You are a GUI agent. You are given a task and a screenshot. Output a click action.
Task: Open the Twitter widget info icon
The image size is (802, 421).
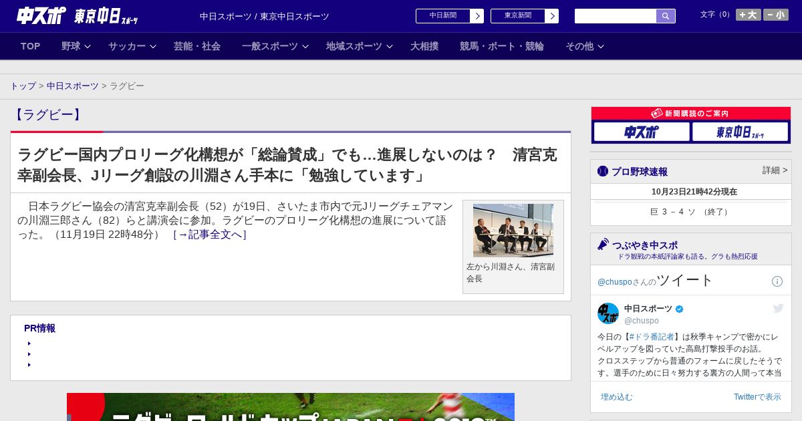coord(777,281)
